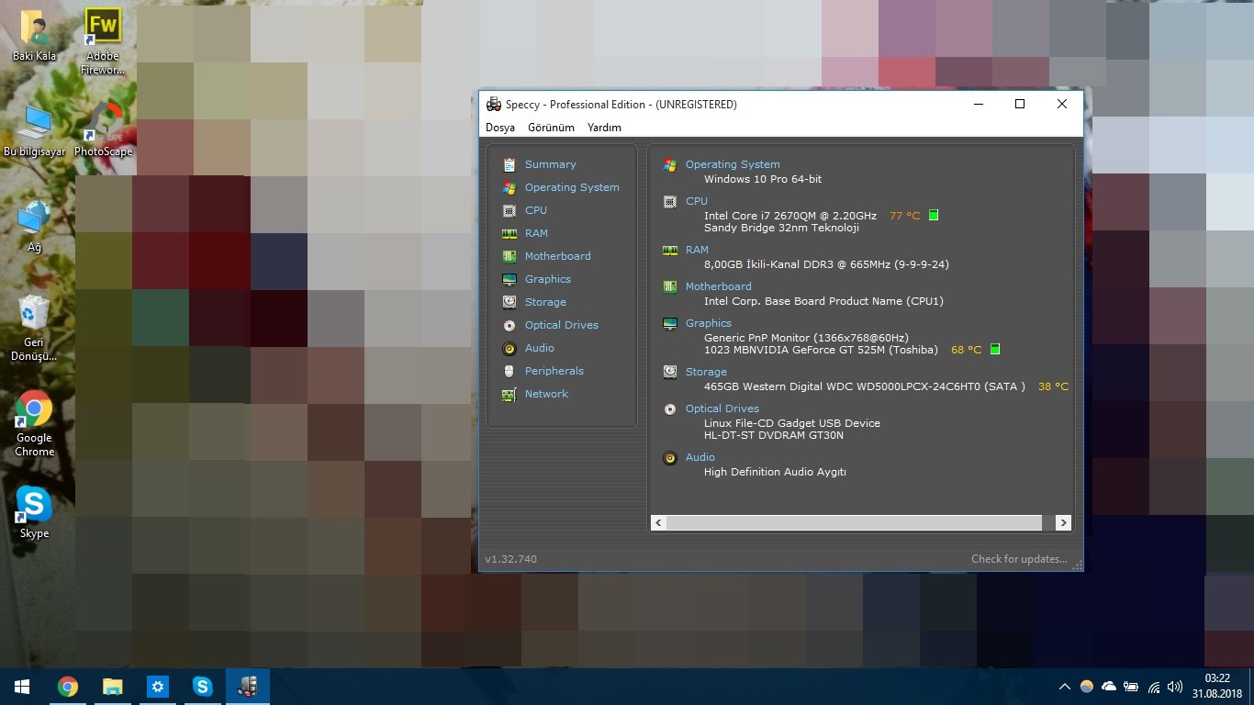Click the horizontal scrollbar left arrow
This screenshot has width=1254, height=705.
[658, 522]
